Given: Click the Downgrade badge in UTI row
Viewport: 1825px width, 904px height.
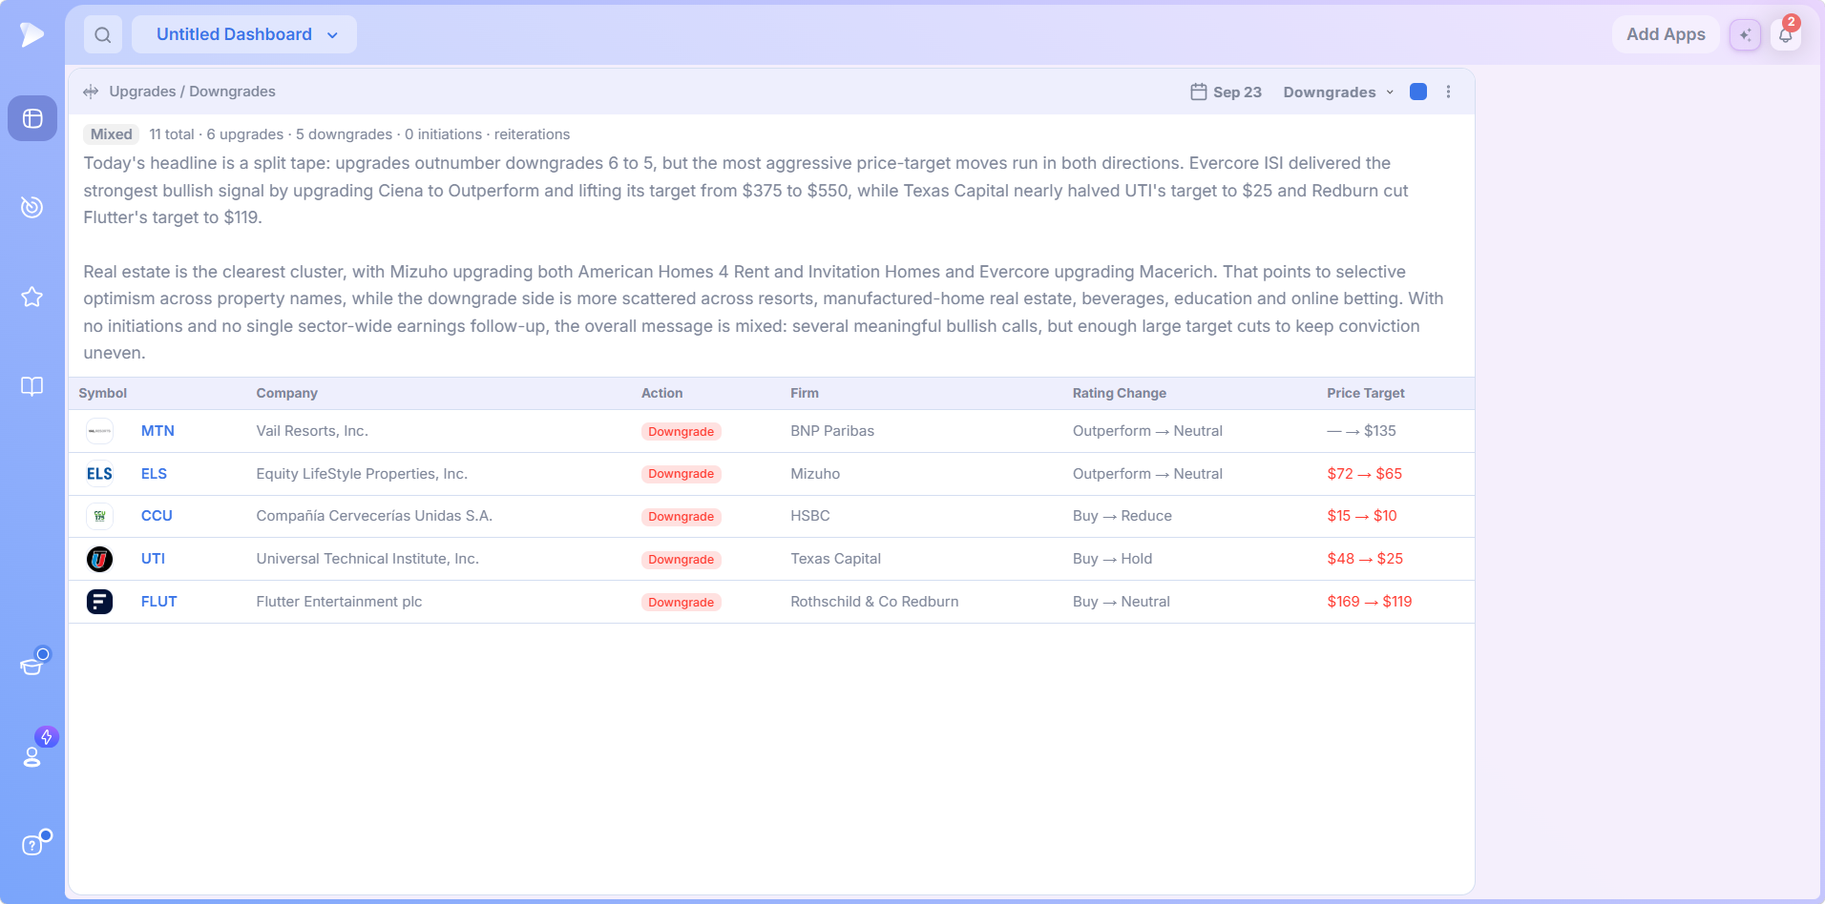Looking at the screenshot, I should click(x=681, y=560).
